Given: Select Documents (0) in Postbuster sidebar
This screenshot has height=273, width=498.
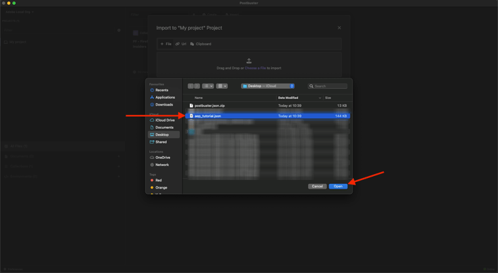Looking at the screenshot, I should 19,156.
